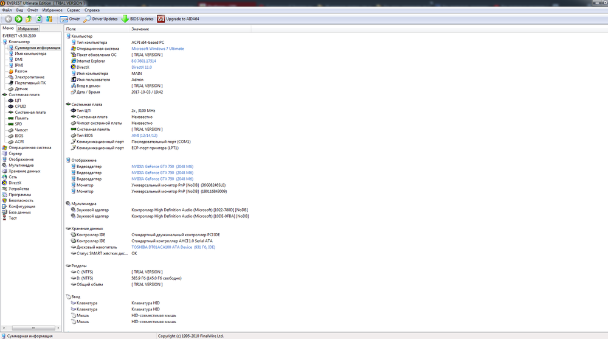Screen dimensions: 608x339
Task: Click the Тест hourglass icon in tree
Action: coord(5,218)
